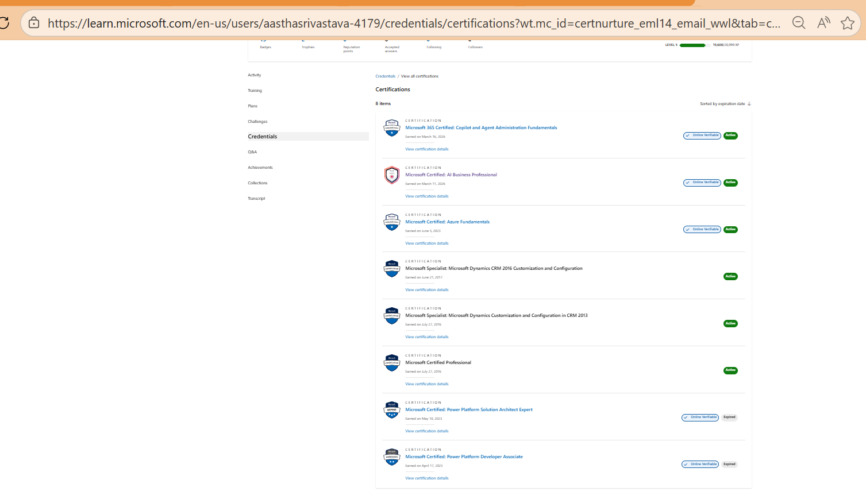The image size is (866, 499).
Task: Click the AI Business Professional badge icon
Action: click(392, 175)
